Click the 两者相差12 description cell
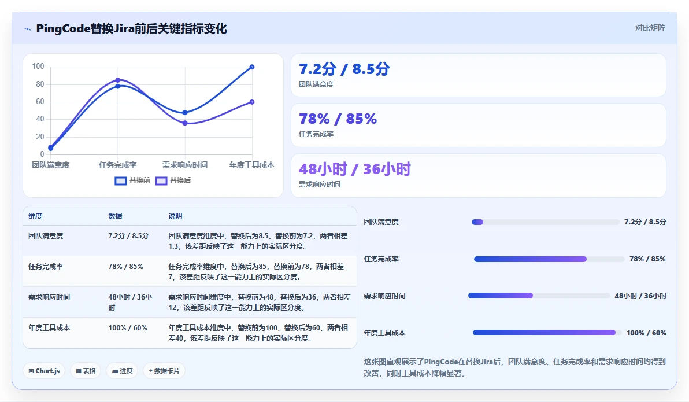 tap(260, 303)
